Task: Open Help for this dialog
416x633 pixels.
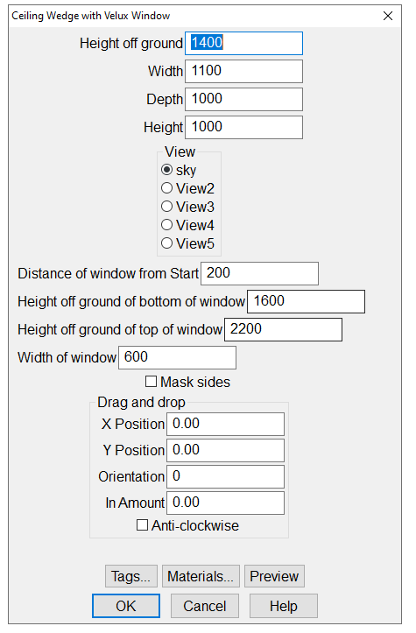Action: click(284, 606)
